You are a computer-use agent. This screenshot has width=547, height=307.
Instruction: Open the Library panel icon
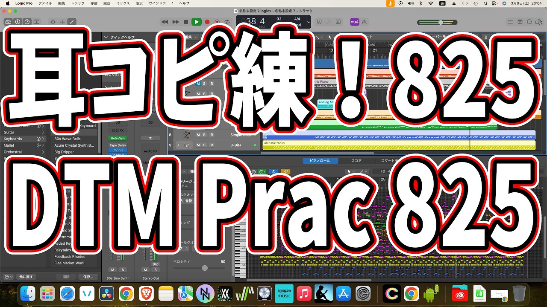8,22
